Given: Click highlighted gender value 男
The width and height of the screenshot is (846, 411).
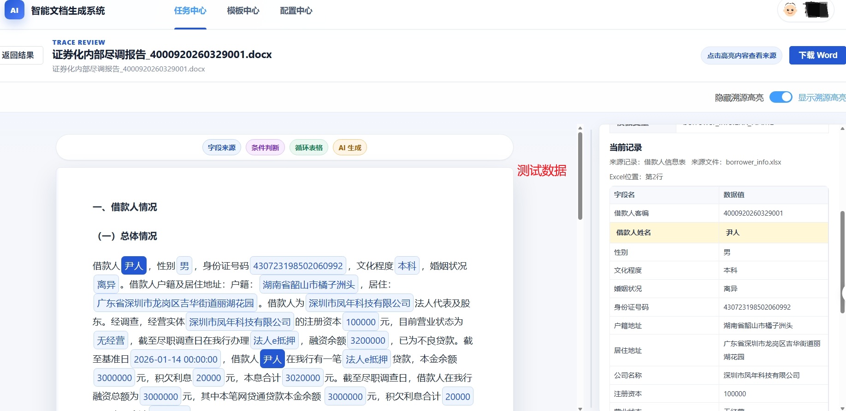Looking at the screenshot, I should pos(184,265).
